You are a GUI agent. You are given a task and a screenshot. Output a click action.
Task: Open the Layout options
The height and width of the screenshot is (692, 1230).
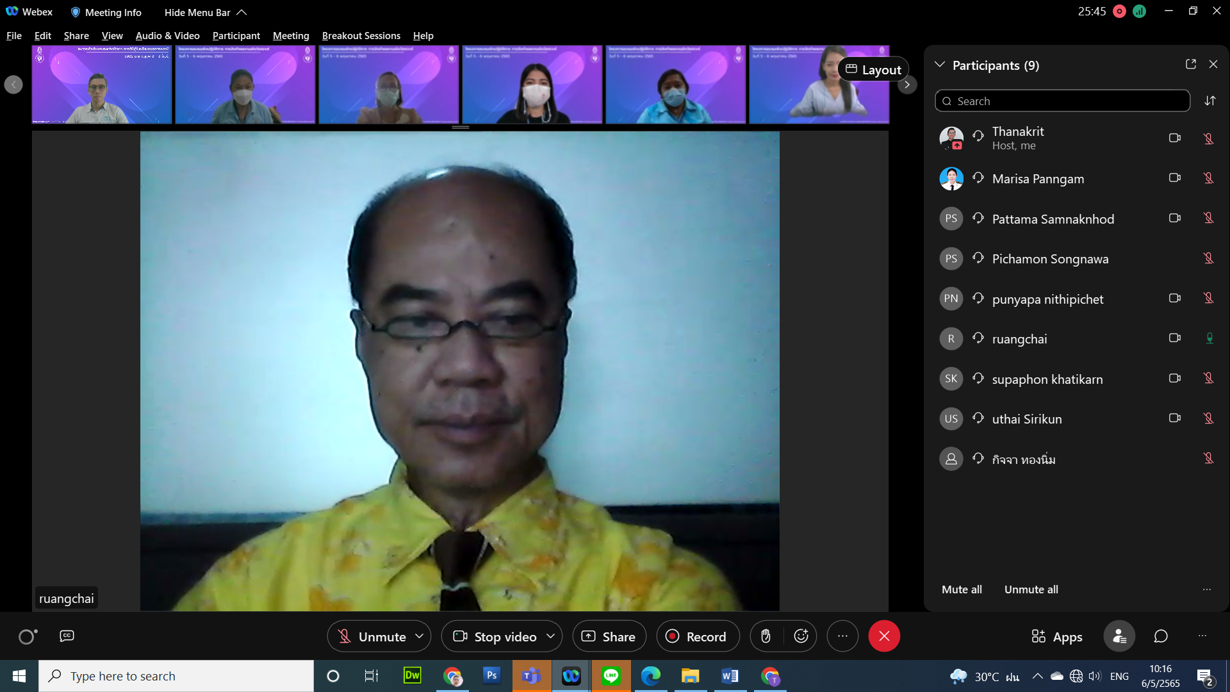[873, 69]
